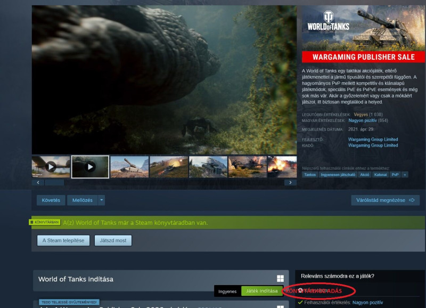The image size is (426, 308).
Task: Open the Katonai tag
Action: point(380,175)
